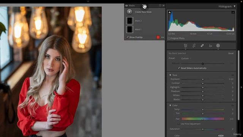Click the Exposure slider handle
243x137 pixels.
click(203, 80)
